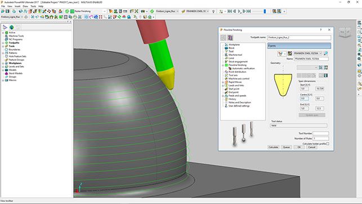Adjust the simulation speed slider
The height and width of the screenshot is (204, 362).
point(265,11)
